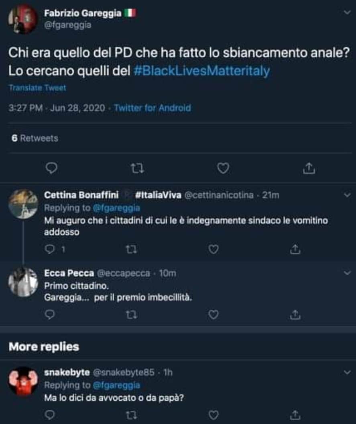View the 6 Retweets list

(x=35, y=138)
